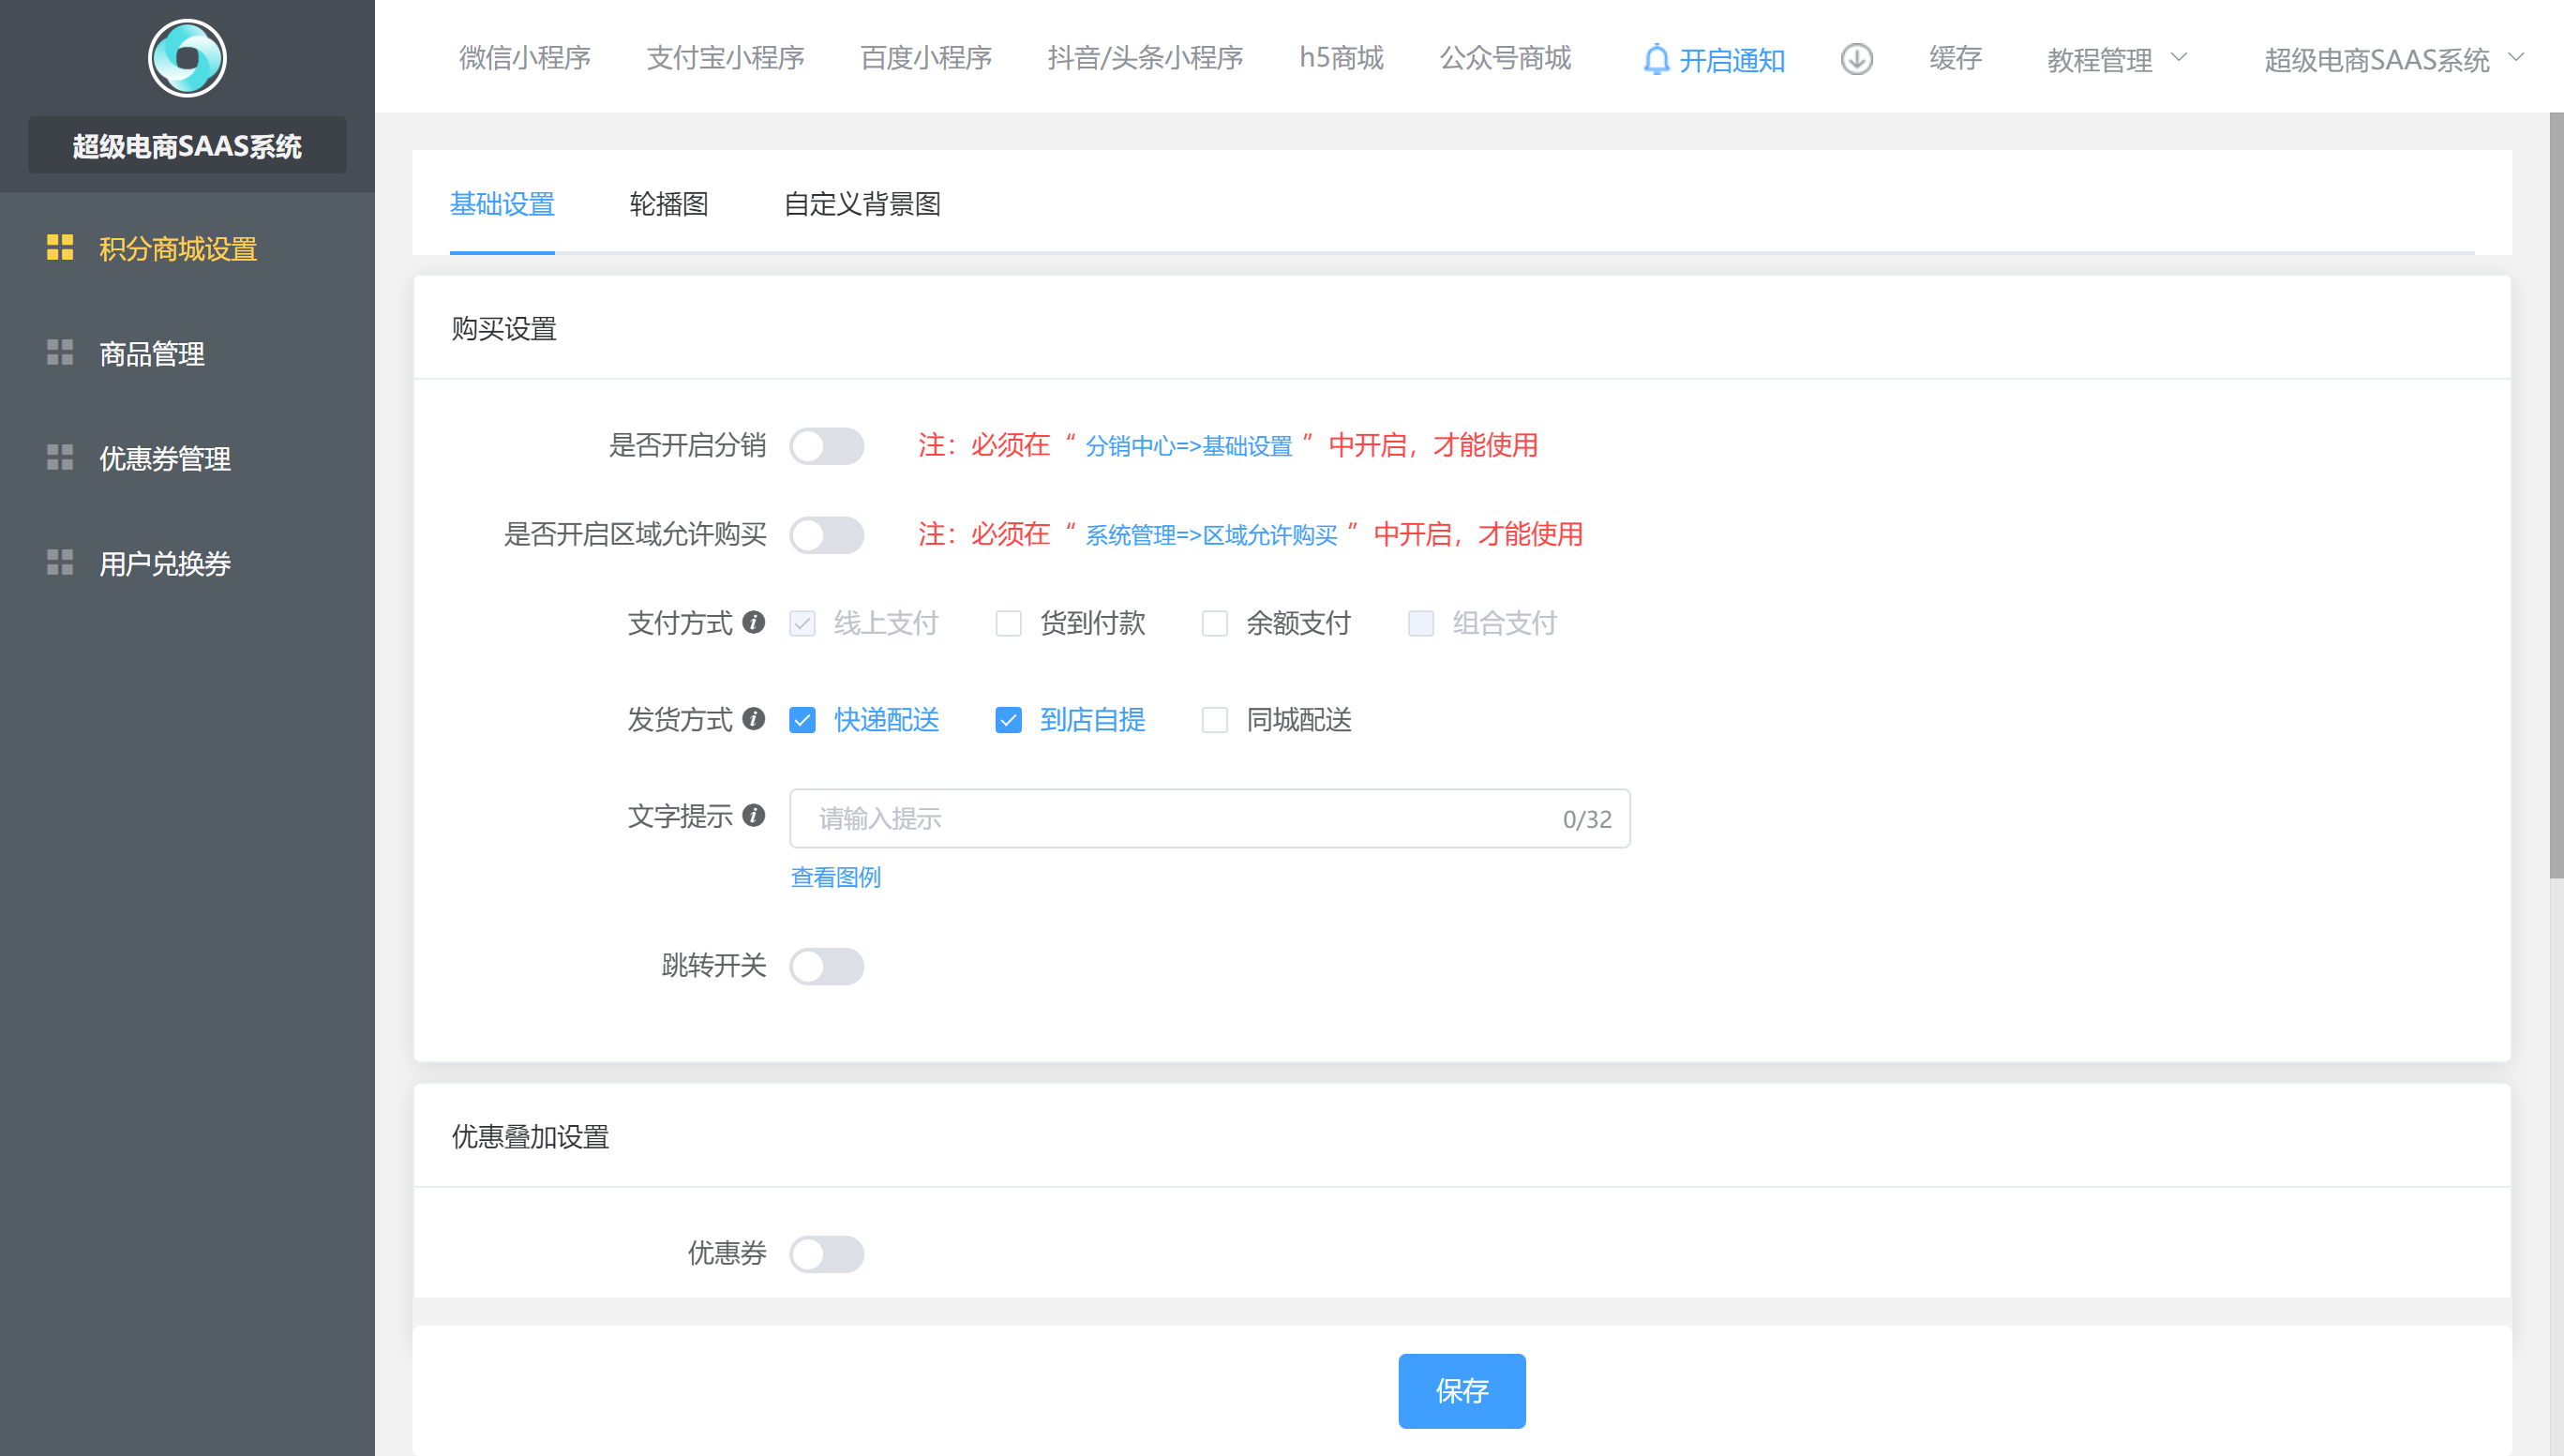Turn on the 跳转开关 toggle
The width and height of the screenshot is (2564, 1456).
click(826, 966)
